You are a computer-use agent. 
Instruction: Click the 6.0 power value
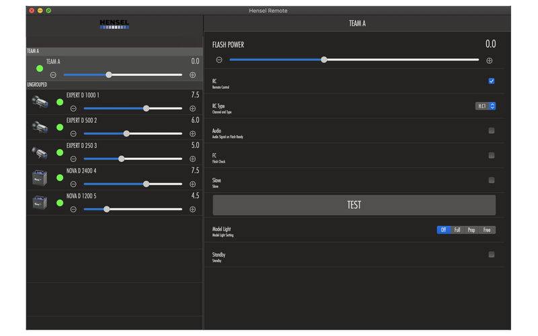tap(195, 120)
